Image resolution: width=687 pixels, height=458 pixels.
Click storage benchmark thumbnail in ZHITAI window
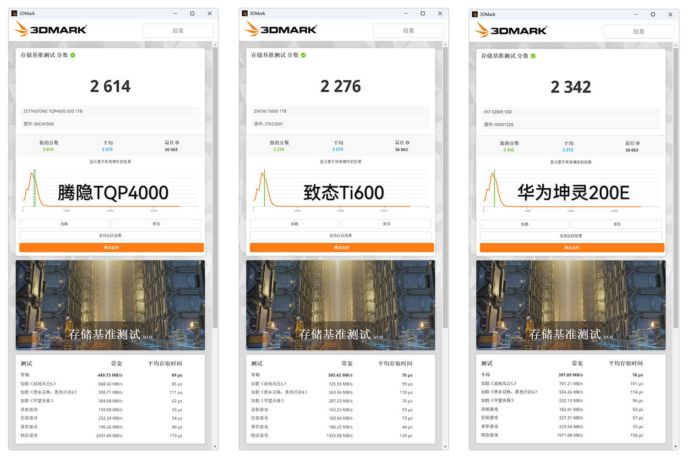[x=341, y=305]
